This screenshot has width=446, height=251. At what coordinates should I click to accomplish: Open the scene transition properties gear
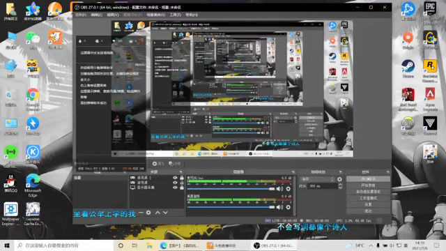(x=339, y=179)
